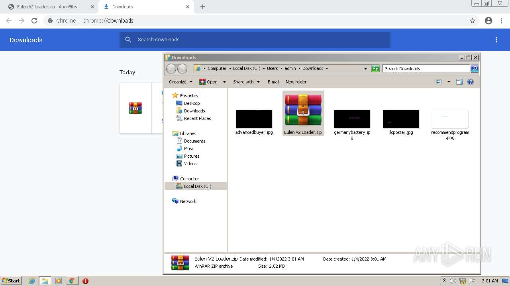Click the Chrome bookmark star icon
Screen dimensions: 510x286
[x=473, y=21]
